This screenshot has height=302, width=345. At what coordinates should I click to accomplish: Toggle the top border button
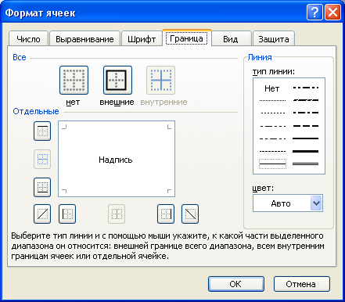pos(42,131)
